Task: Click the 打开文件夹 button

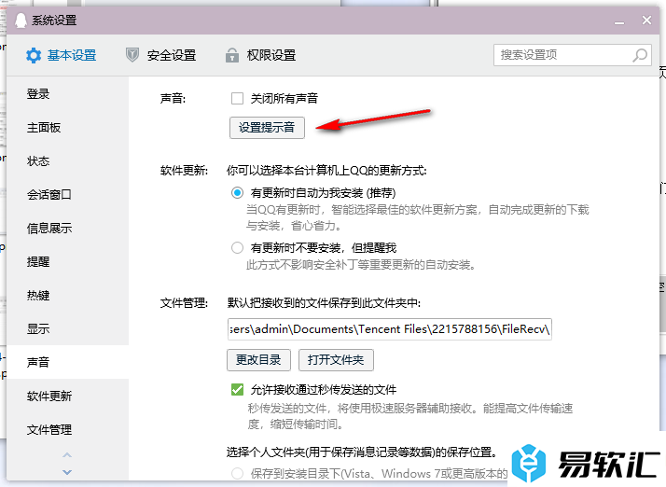Action: [336, 360]
